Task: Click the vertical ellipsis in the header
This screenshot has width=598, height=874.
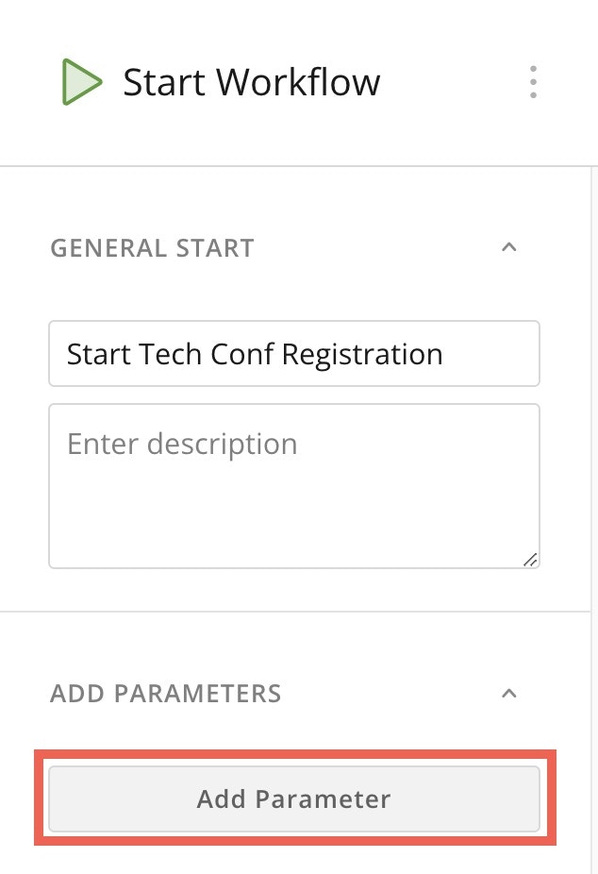Action: coord(533,82)
